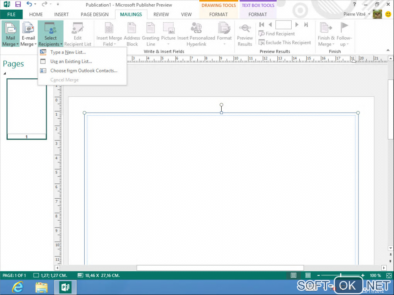Insert Personalized Hyperlink

point(196,34)
